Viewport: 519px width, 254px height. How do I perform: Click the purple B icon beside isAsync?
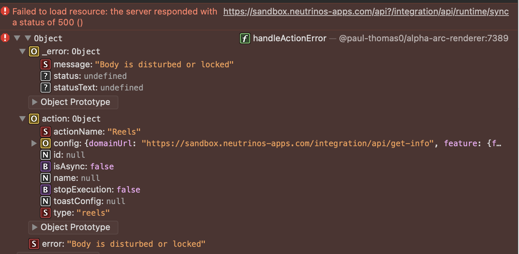(x=46, y=166)
